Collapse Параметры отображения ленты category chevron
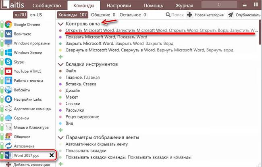The height and width of the screenshot is (167, 262). [60, 137]
